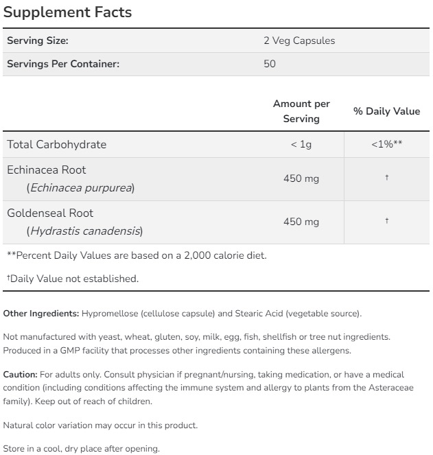Click the bold Caution label
The width and height of the screenshot is (433, 455).
click(21, 375)
